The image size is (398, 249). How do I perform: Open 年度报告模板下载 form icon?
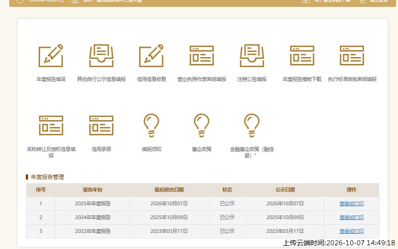(302, 56)
